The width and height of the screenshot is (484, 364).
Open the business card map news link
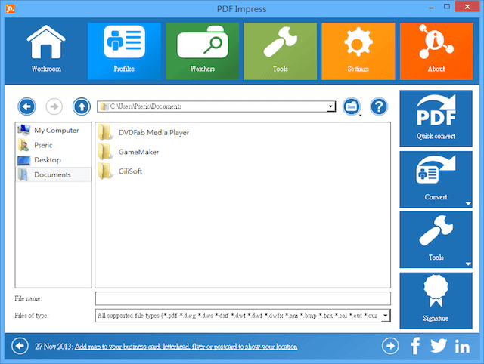click(186, 347)
